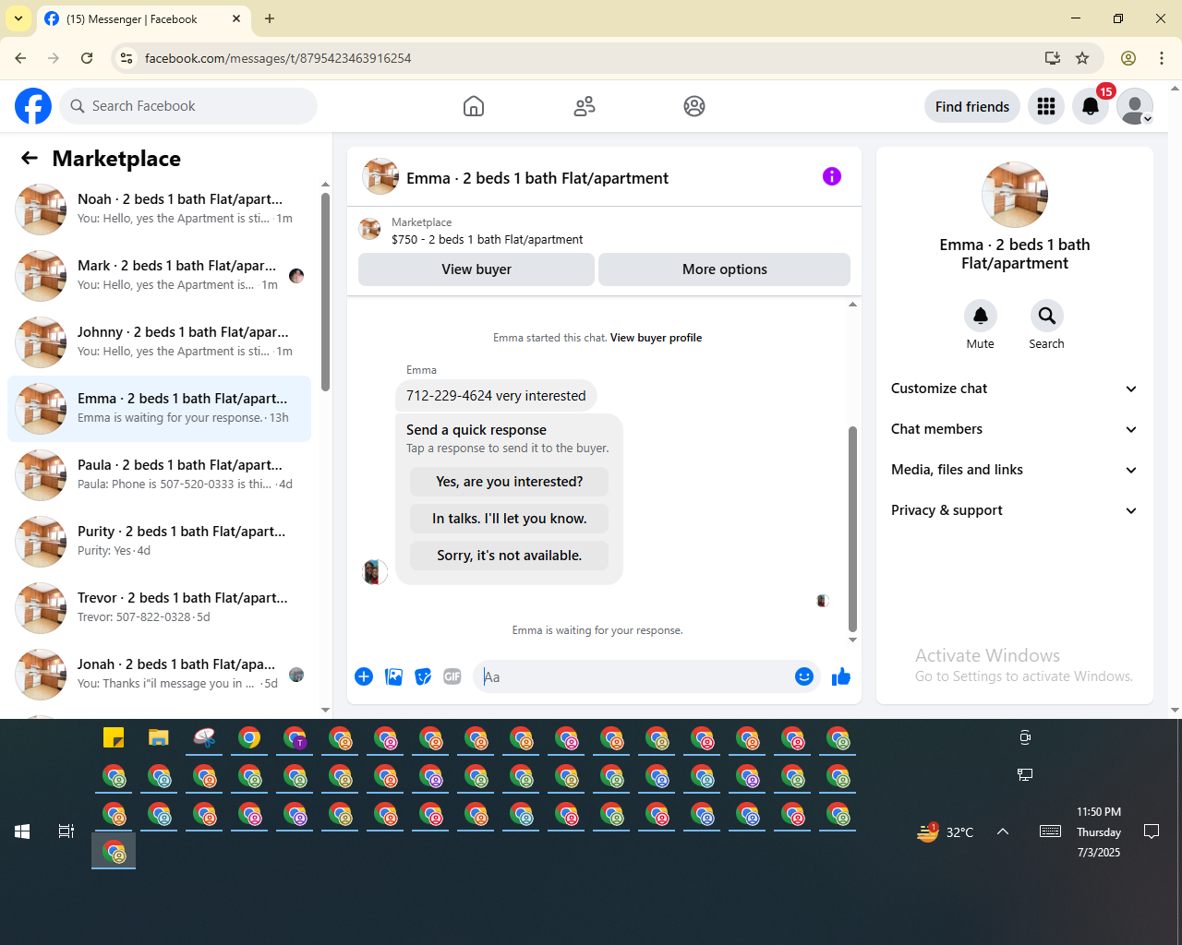The height and width of the screenshot is (945, 1182).
Task: Open Purity's apartment conversation
Action: (159, 542)
